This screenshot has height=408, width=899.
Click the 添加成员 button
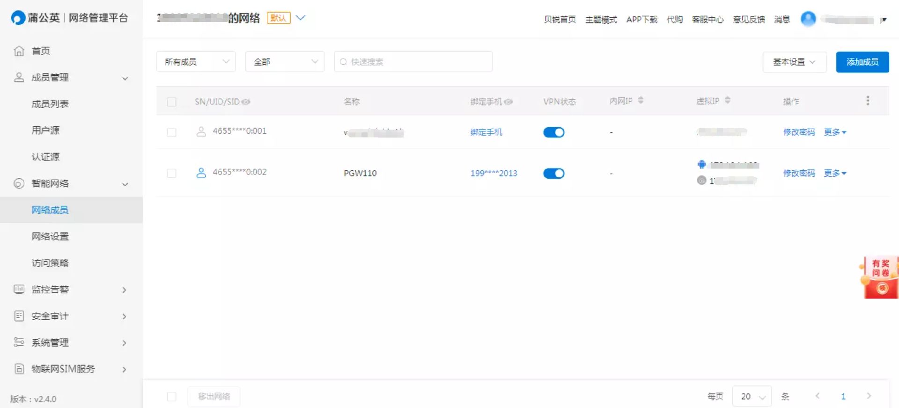point(862,62)
